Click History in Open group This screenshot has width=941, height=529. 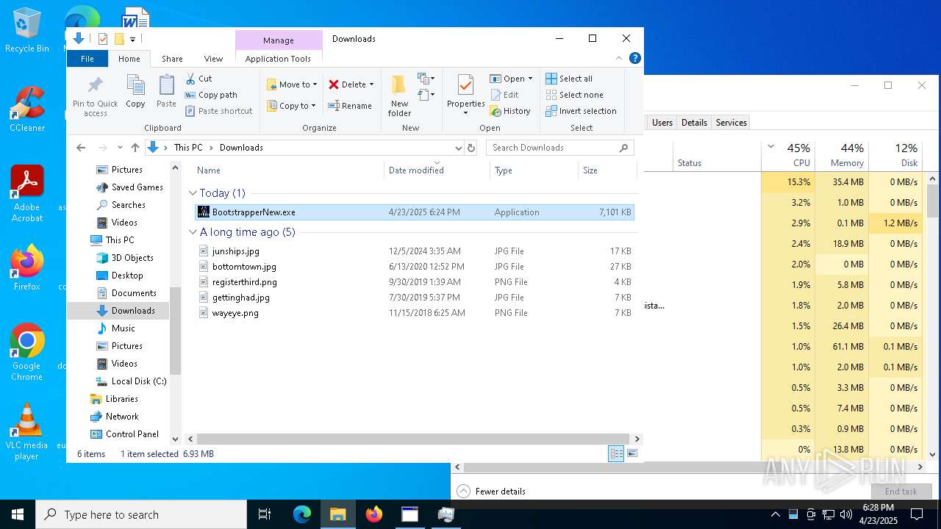pos(509,111)
